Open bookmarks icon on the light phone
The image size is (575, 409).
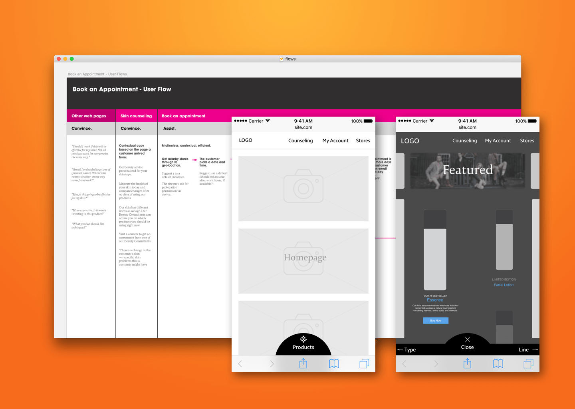coord(334,363)
